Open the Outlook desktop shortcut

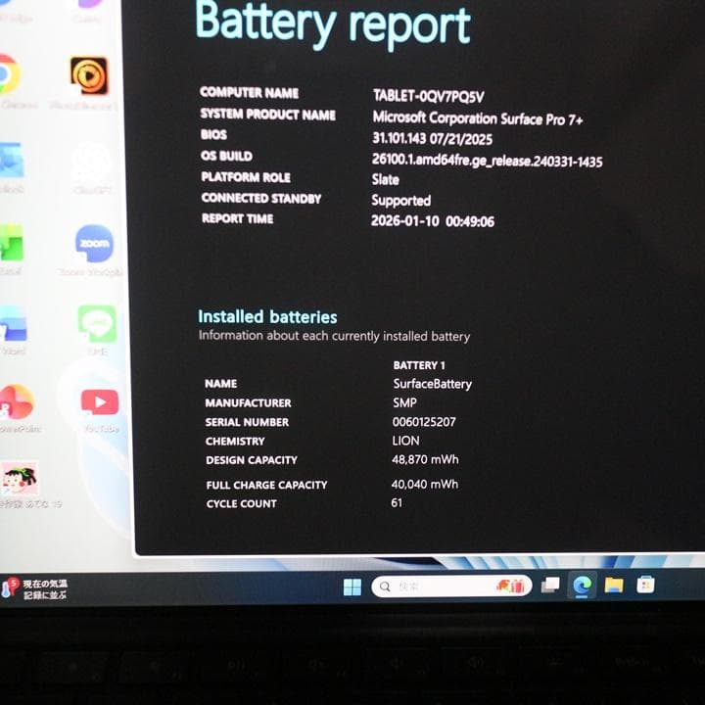point(11,161)
